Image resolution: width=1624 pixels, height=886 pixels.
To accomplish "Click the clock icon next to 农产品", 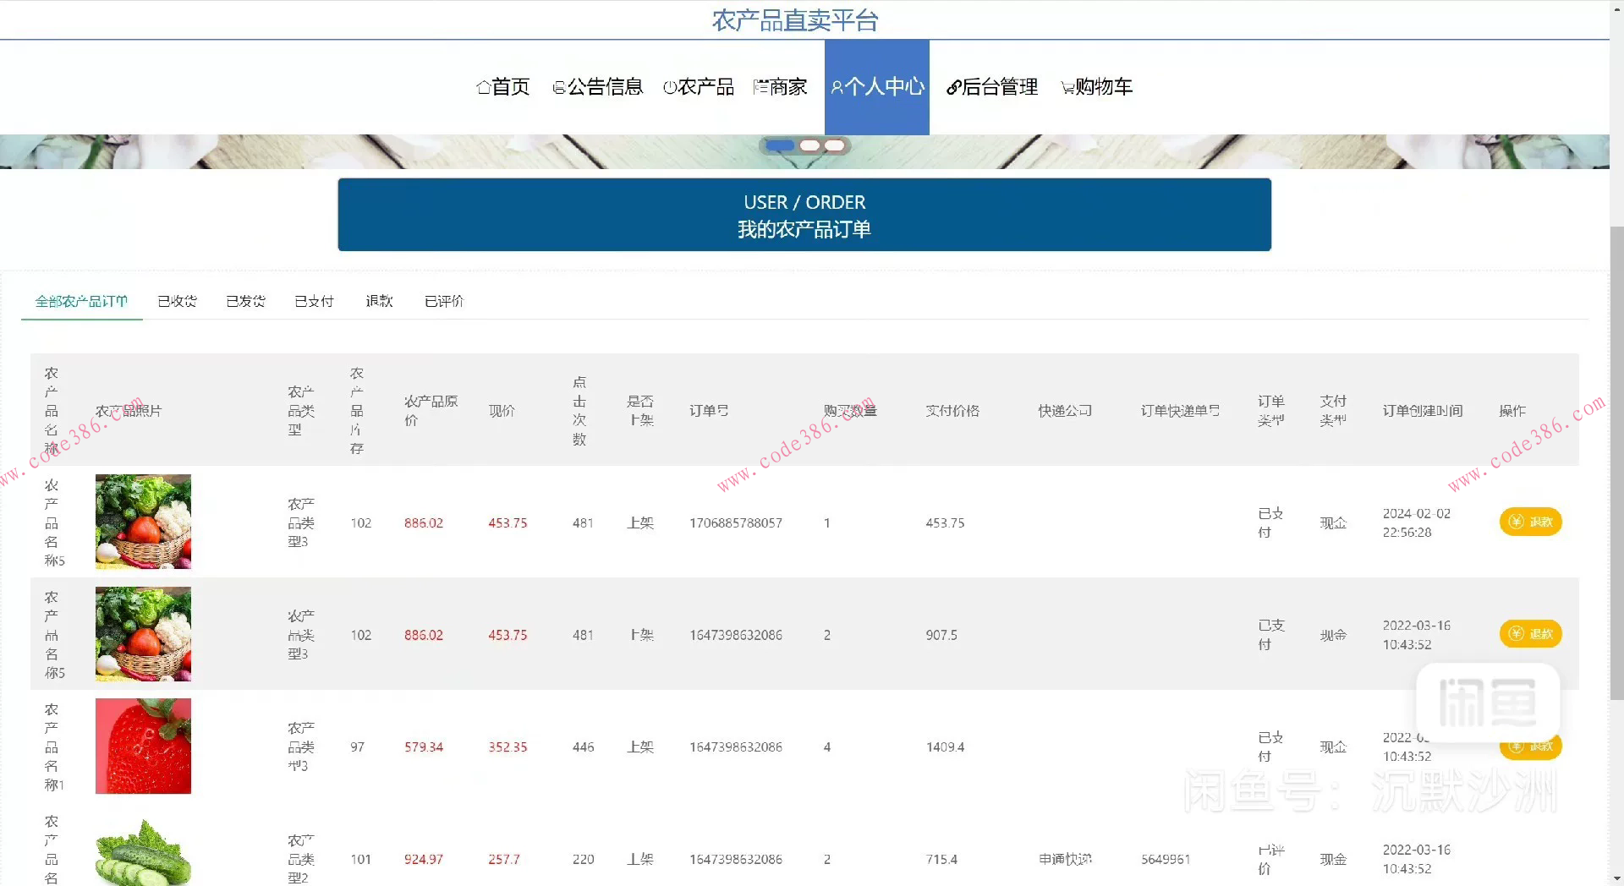I will tap(669, 86).
